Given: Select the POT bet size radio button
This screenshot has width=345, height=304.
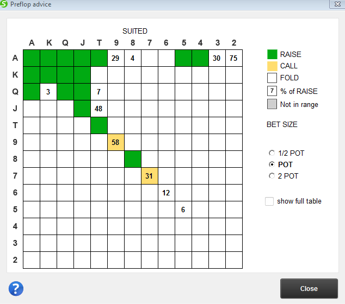Looking at the screenshot, I should [272, 164].
